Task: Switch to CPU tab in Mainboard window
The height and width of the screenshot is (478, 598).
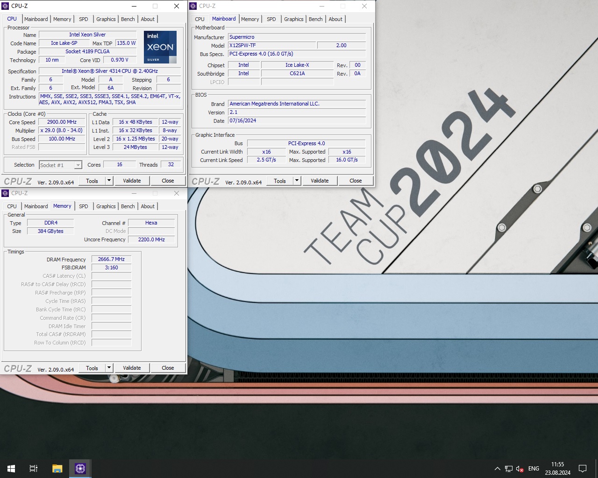Action: (199, 19)
